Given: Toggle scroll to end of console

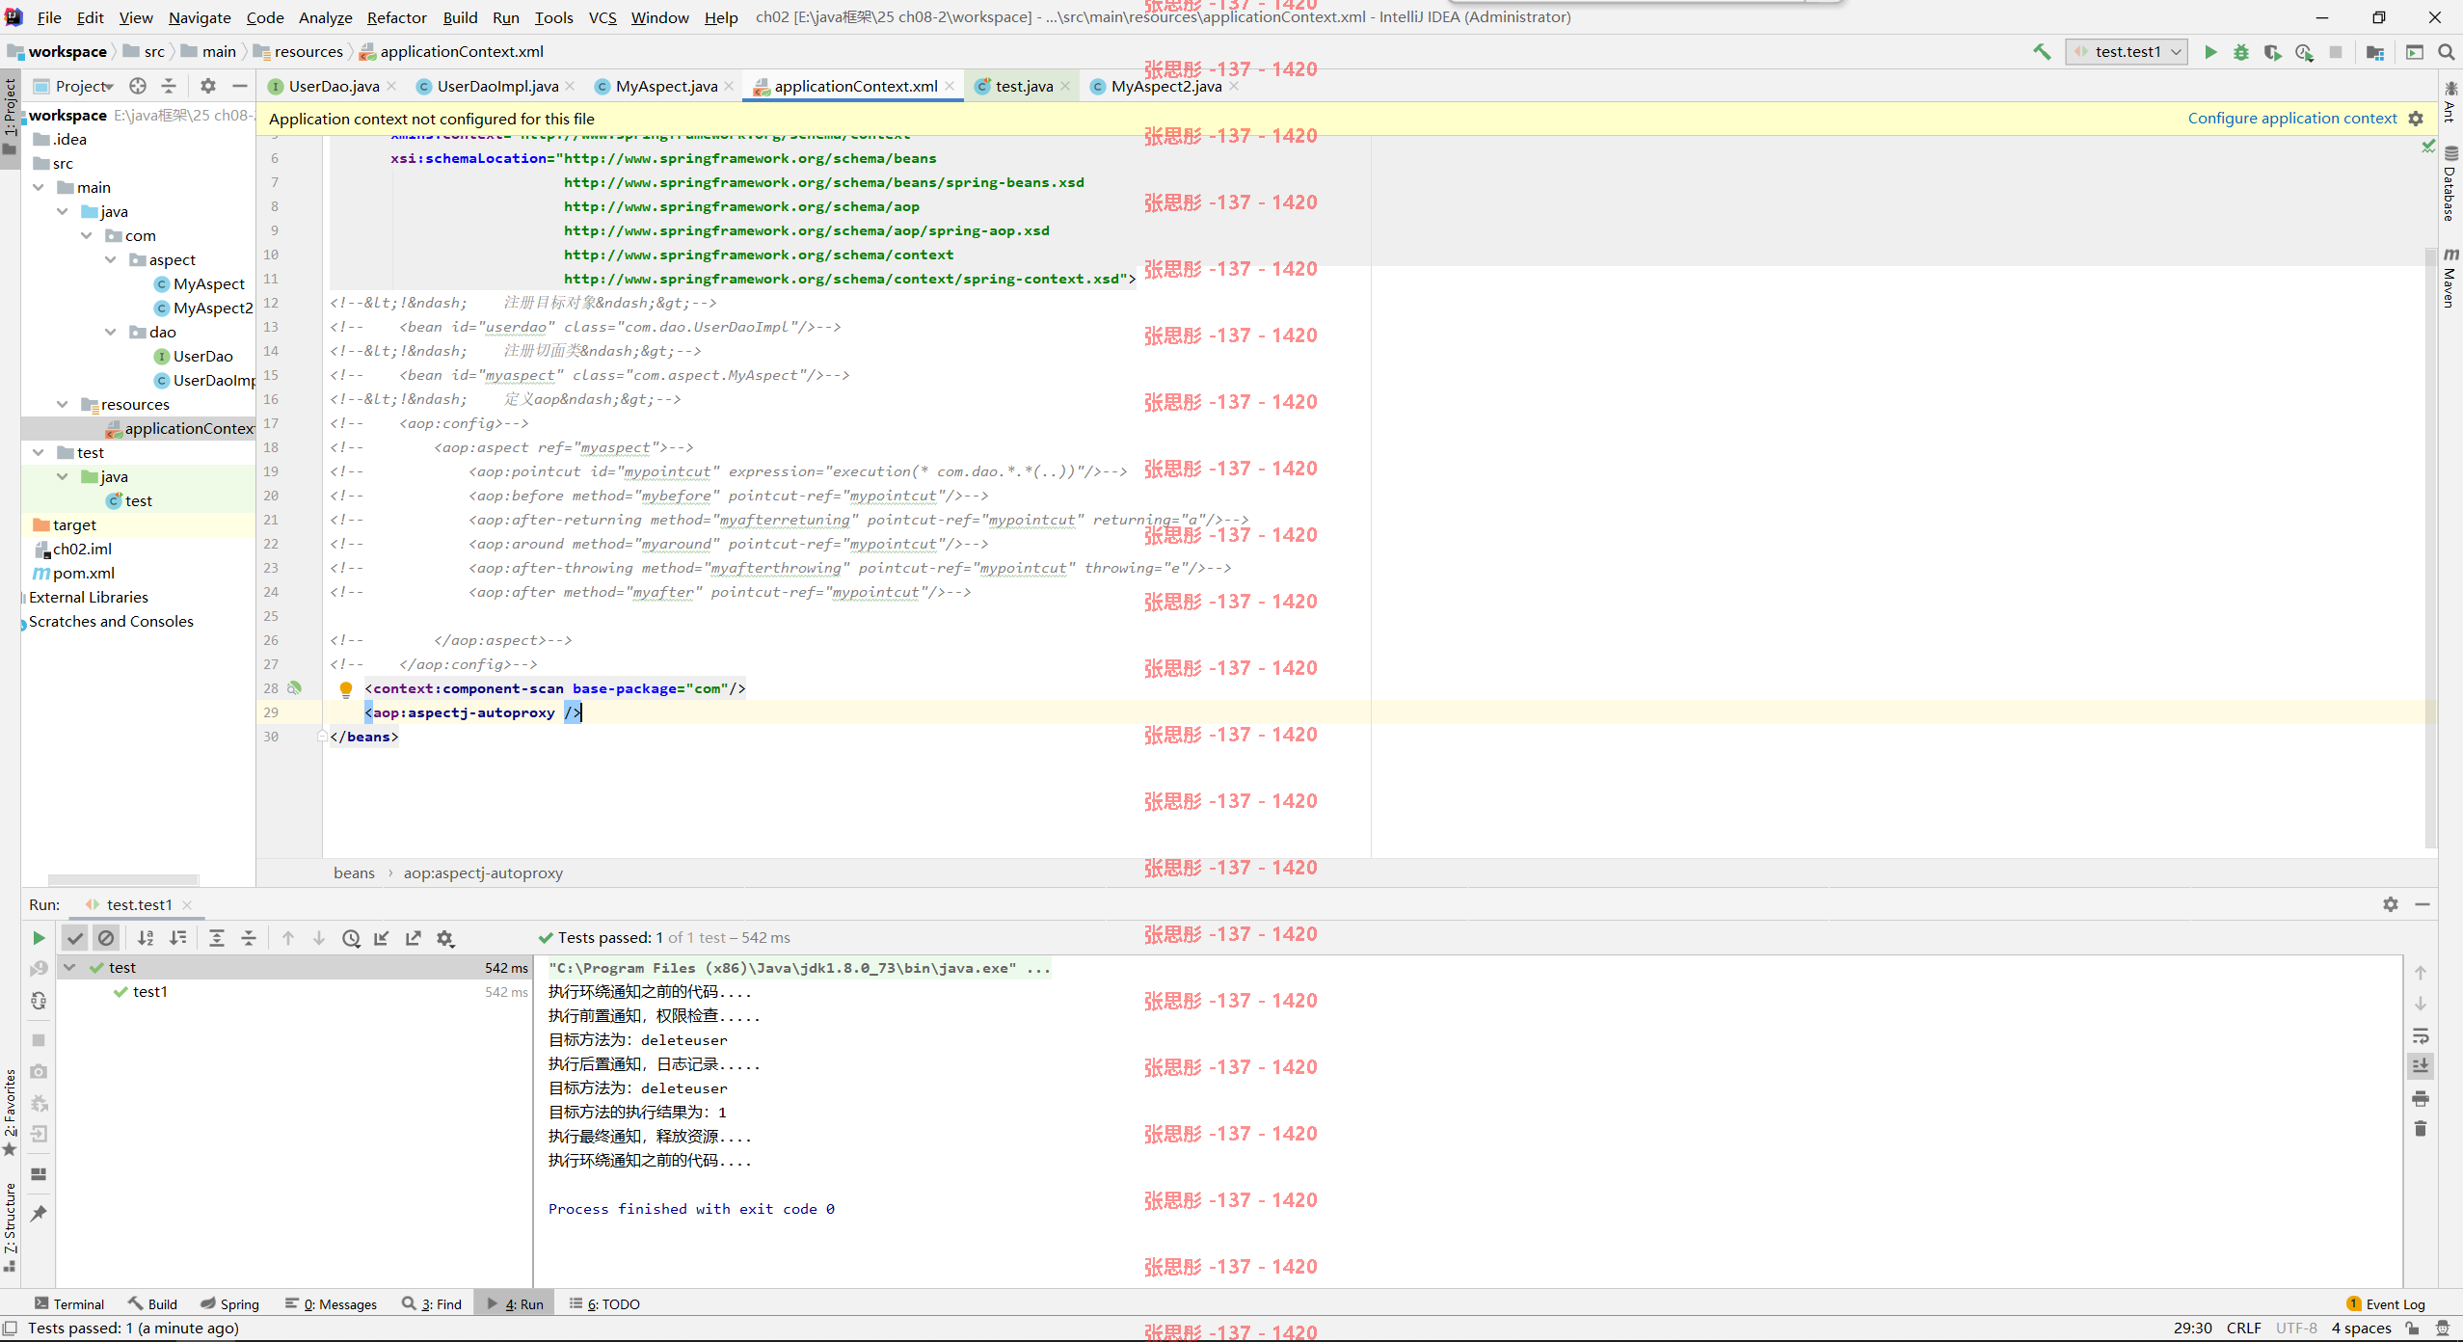Looking at the screenshot, I should (2421, 1066).
